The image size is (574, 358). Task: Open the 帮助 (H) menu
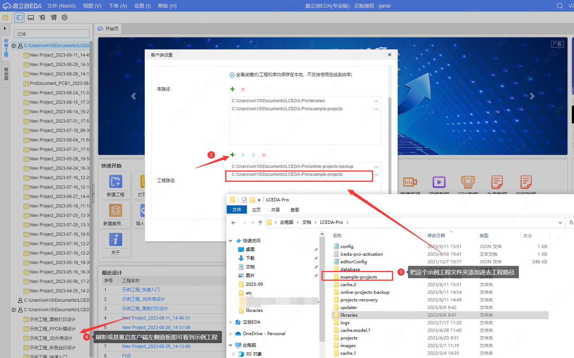[167, 6]
